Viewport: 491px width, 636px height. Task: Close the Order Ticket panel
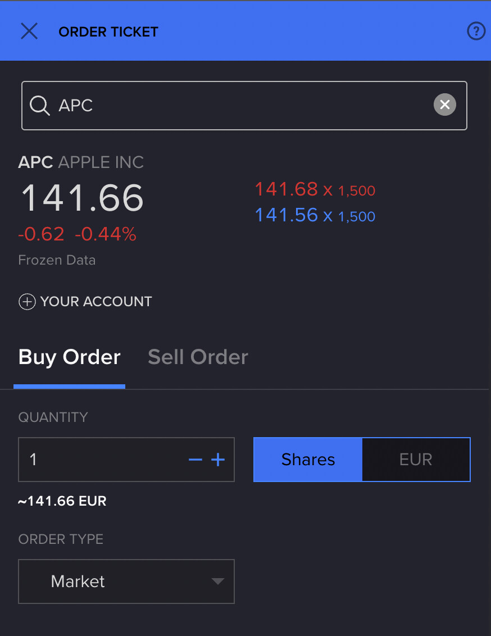point(29,31)
